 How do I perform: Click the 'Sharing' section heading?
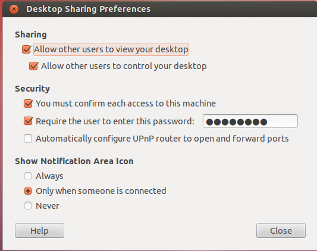[31, 34]
